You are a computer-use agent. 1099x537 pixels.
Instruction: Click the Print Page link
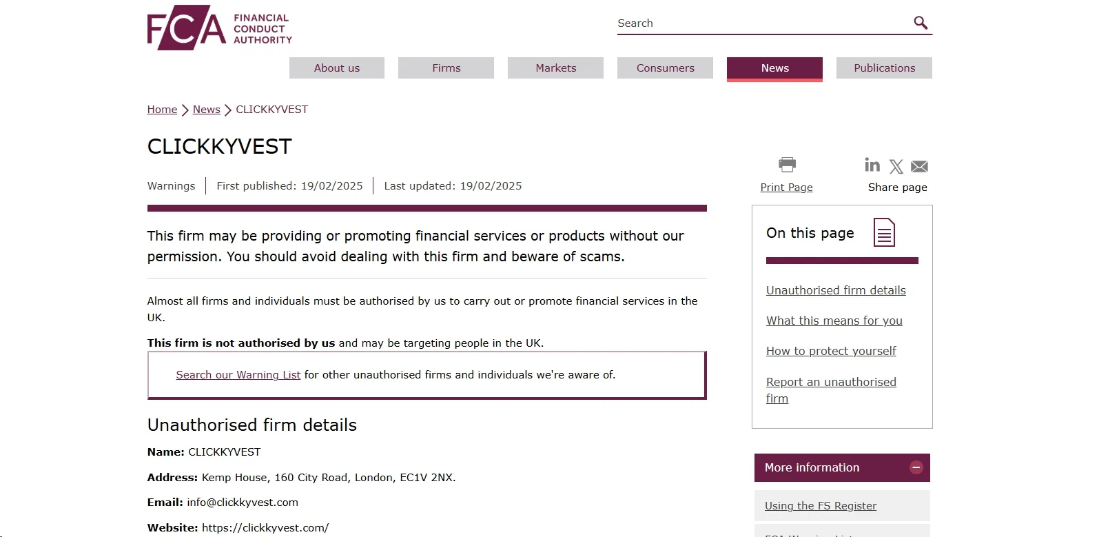point(787,188)
